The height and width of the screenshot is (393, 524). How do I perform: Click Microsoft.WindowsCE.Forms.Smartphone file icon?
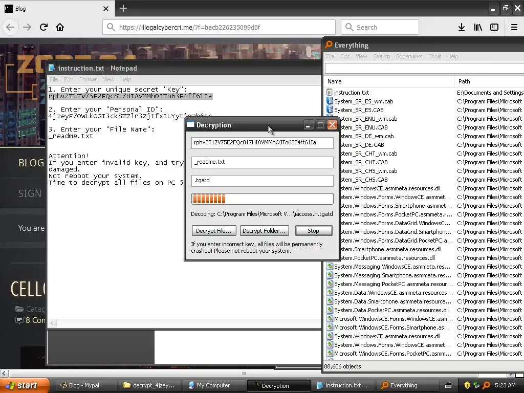tap(330, 327)
